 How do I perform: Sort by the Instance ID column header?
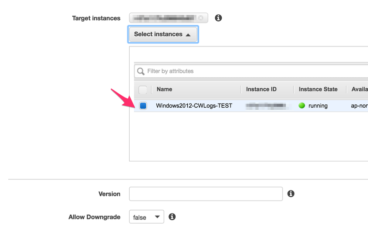coord(261,89)
